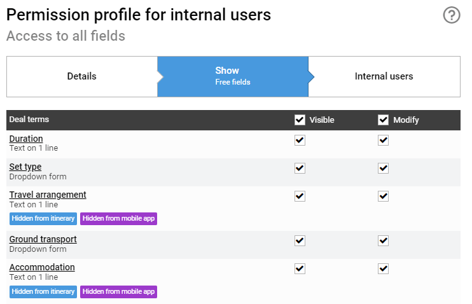Open the Travel arrangement field link
472x304 pixels.
48,195
